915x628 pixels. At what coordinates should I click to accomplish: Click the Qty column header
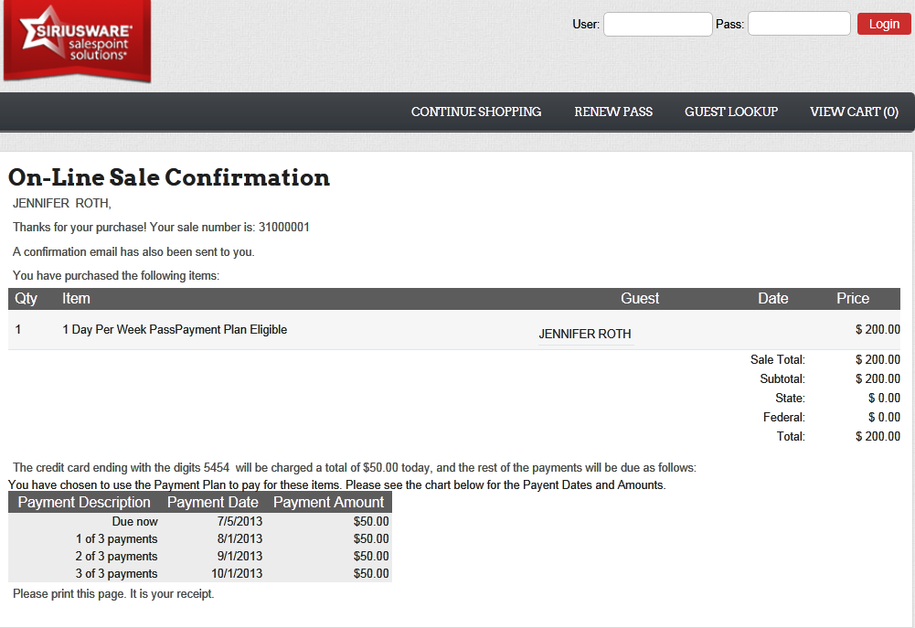[x=26, y=298]
